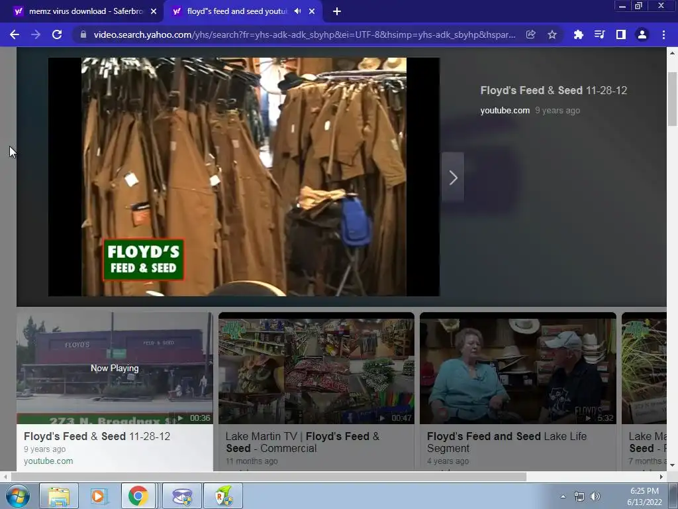Open the Lake Life Segment video thumbnail

tap(518, 368)
